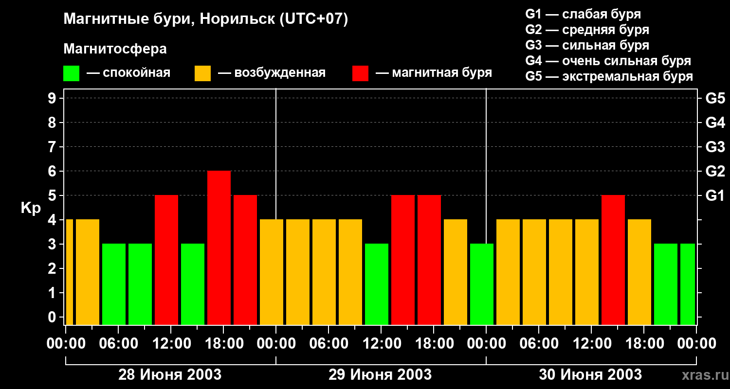Click the first '00:00' label at chart start
Screen dimensions: 730x389
coord(66,343)
